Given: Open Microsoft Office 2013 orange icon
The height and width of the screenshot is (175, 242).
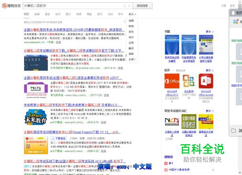Looking at the screenshot, I should point(172,81).
